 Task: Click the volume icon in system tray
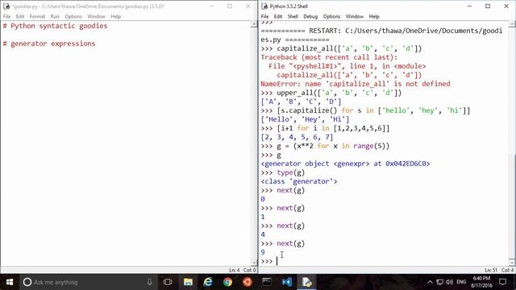[449, 282]
